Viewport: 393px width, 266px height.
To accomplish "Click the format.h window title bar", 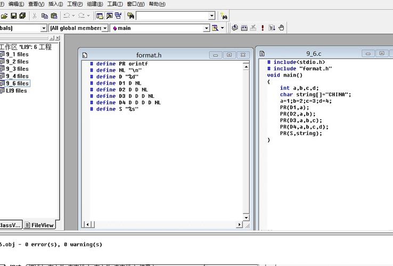I will click(149, 55).
